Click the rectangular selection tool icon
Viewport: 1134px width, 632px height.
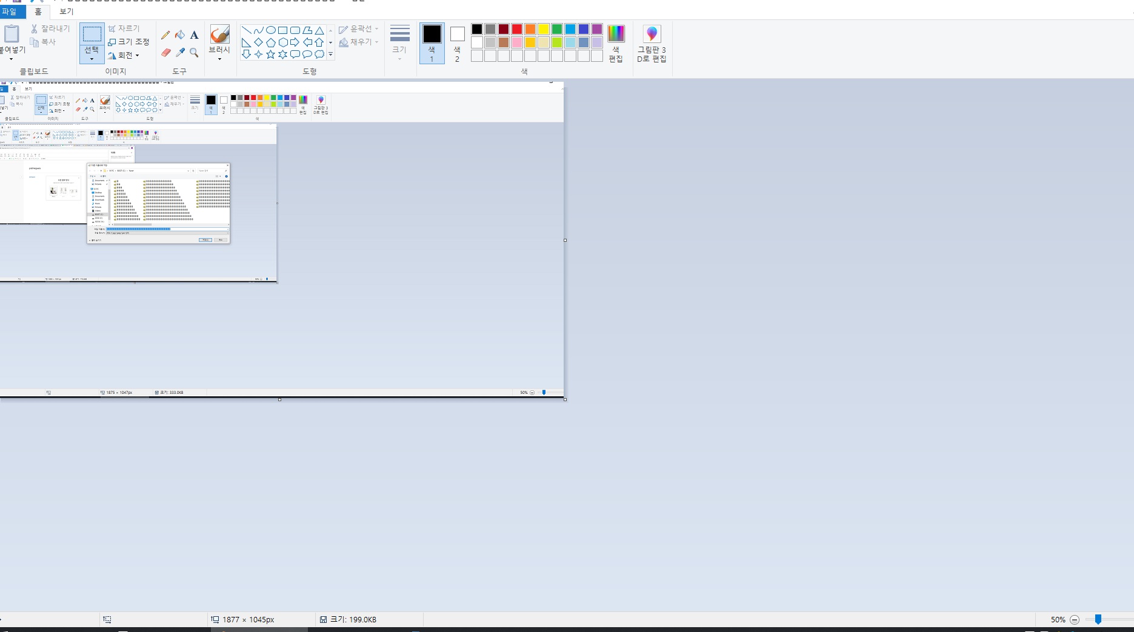(92, 34)
